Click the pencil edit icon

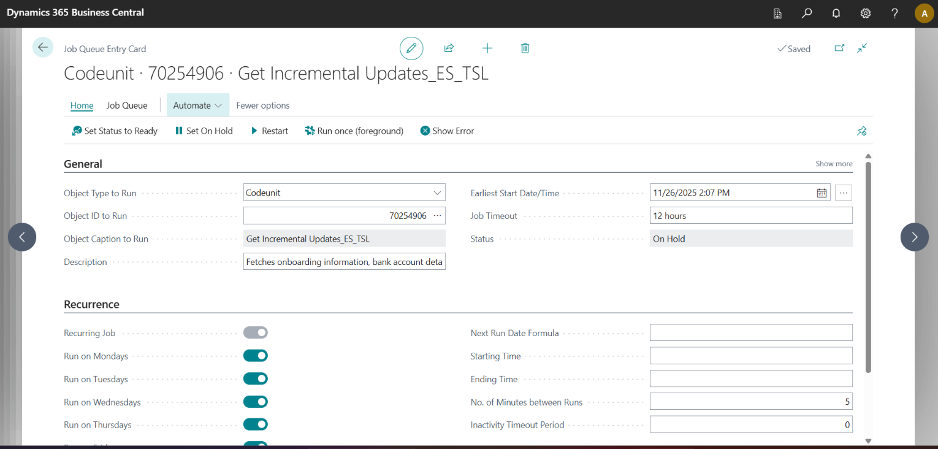(x=411, y=48)
